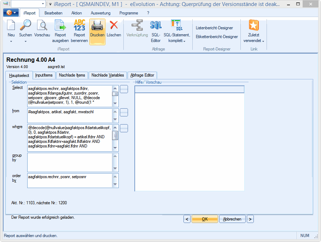Click group by scroll down arrow
Viewport: 321px width, 242px height.
115,169
